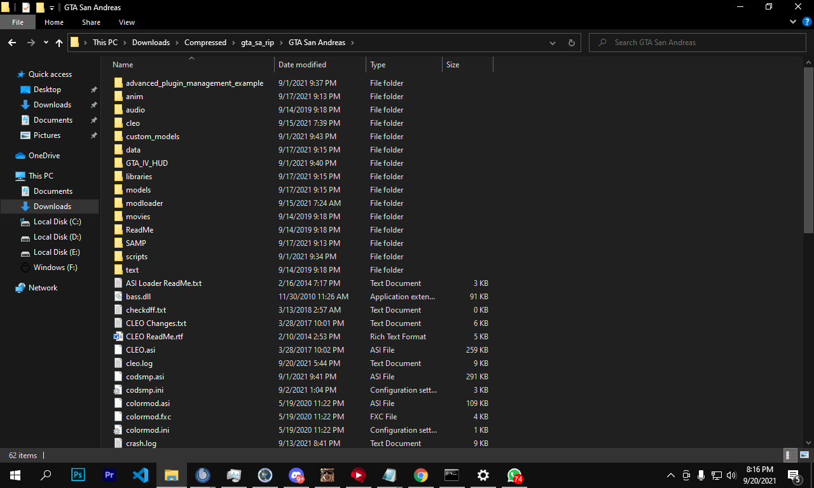814x488 pixels.
Task: Sort by the Name column header
Action: pyautogui.click(x=192, y=65)
